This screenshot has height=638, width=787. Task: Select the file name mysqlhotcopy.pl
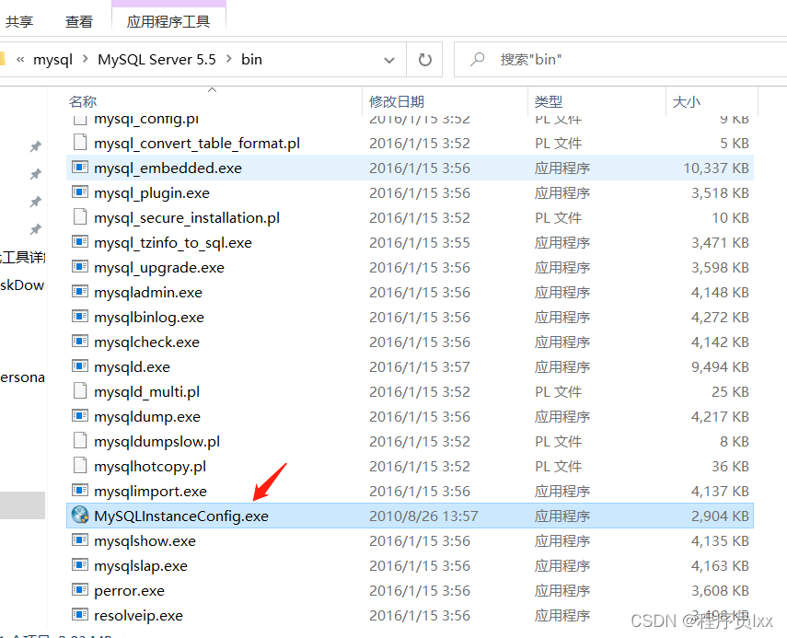click(150, 467)
